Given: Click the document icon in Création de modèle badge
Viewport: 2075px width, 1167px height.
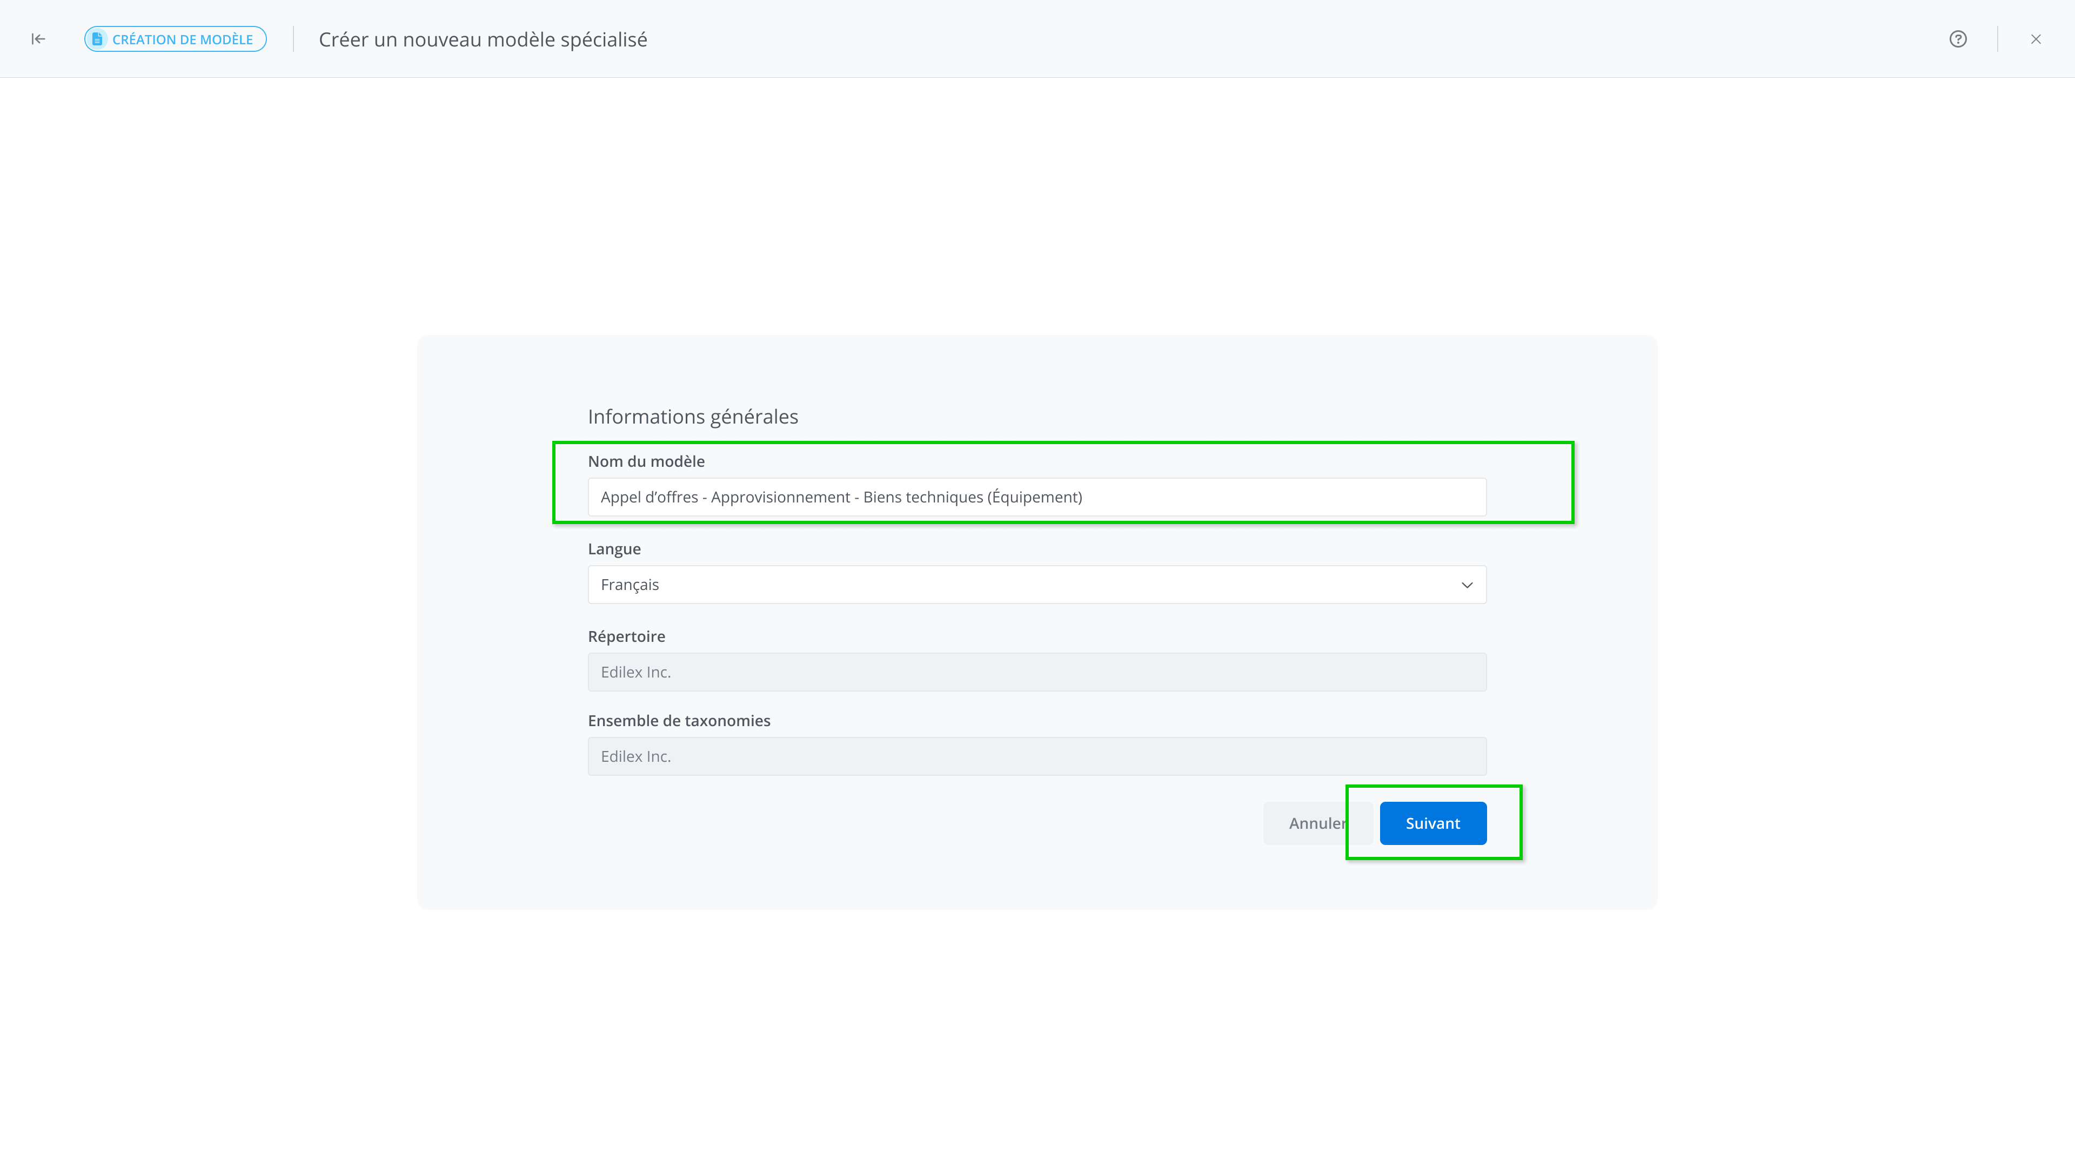Looking at the screenshot, I should tap(97, 39).
